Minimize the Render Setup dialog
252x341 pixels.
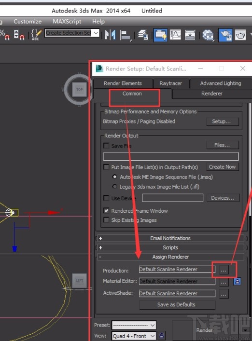(x=200, y=68)
